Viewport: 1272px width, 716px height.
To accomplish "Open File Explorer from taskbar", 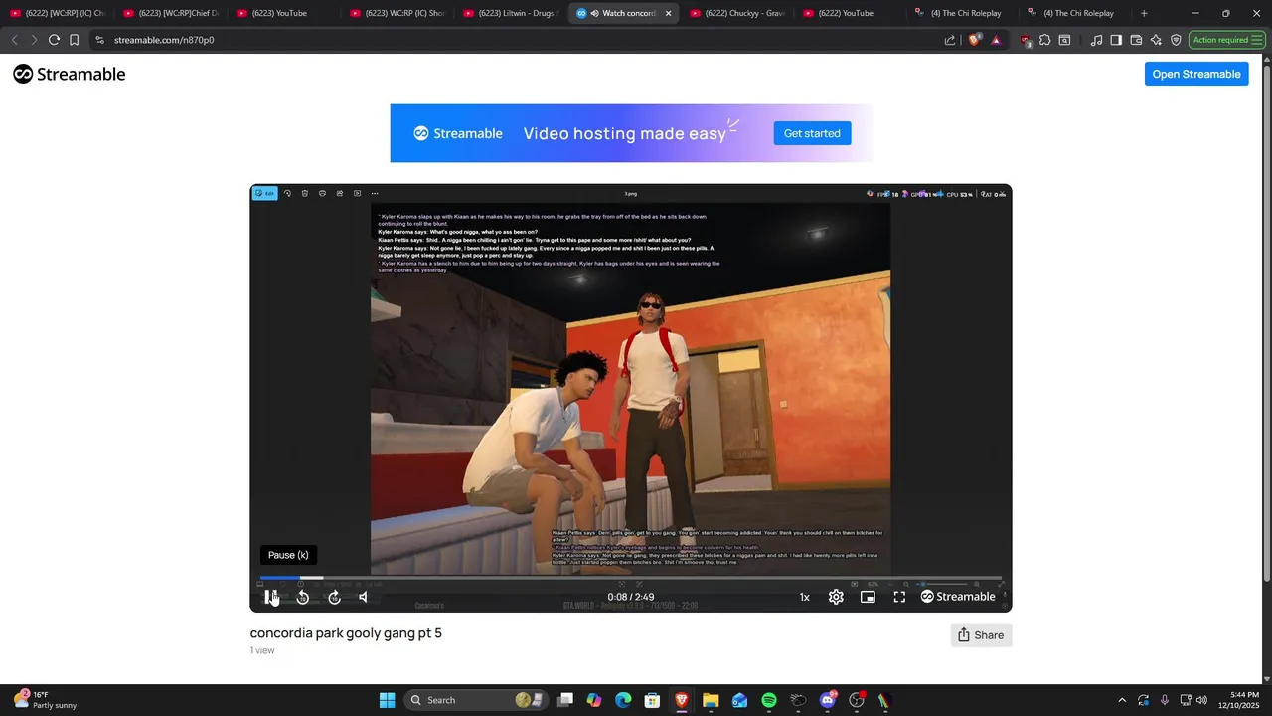I will (x=711, y=700).
